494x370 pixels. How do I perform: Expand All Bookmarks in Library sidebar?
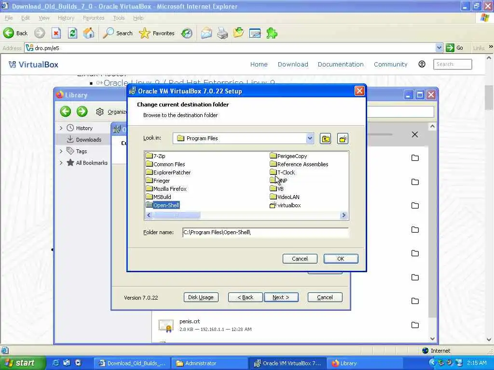tap(61, 163)
